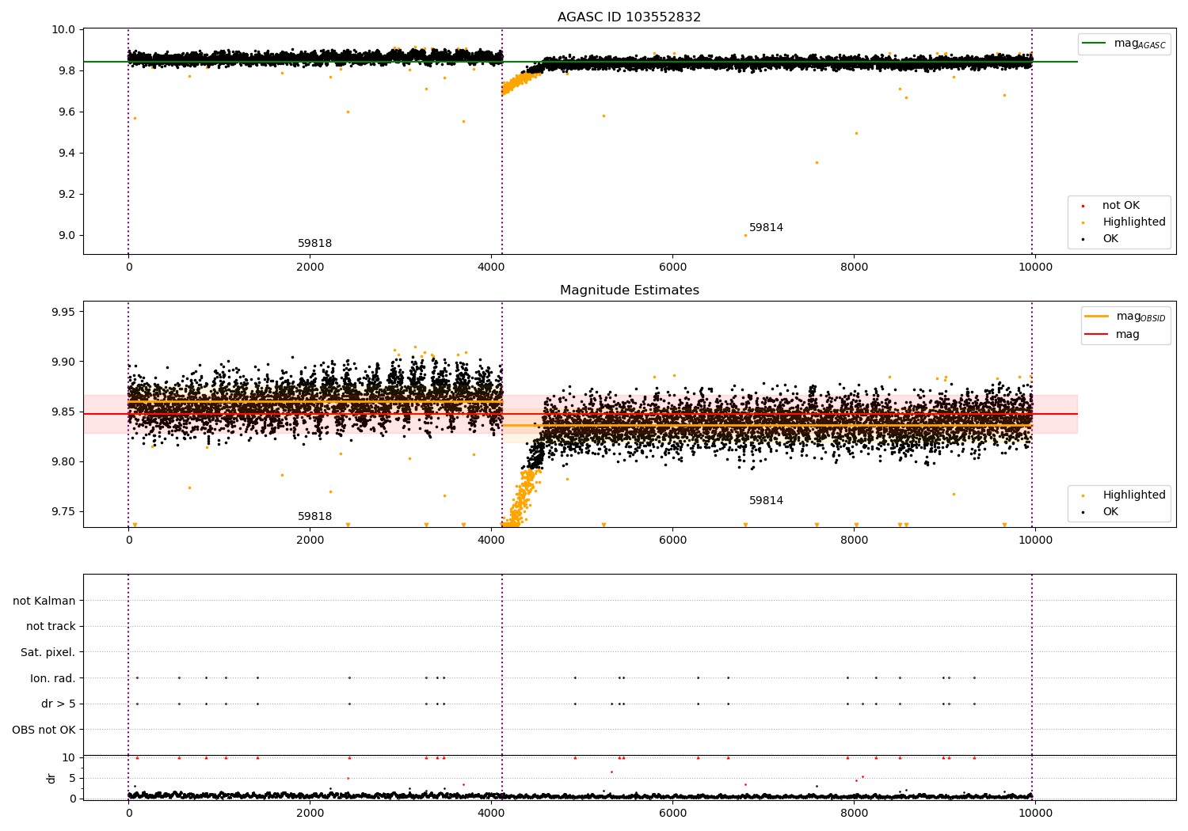Click the "9.85" y-tick on middle plot
The height and width of the screenshot is (831, 1188).
click(x=64, y=412)
